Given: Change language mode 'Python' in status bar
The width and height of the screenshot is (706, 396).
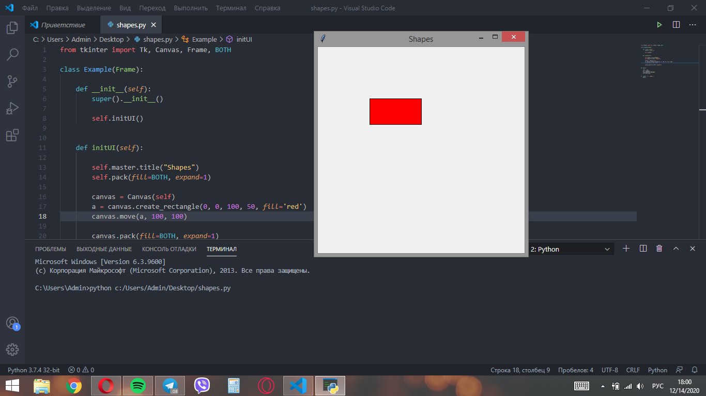Looking at the screenshot, I should click(x=657, y=370).
